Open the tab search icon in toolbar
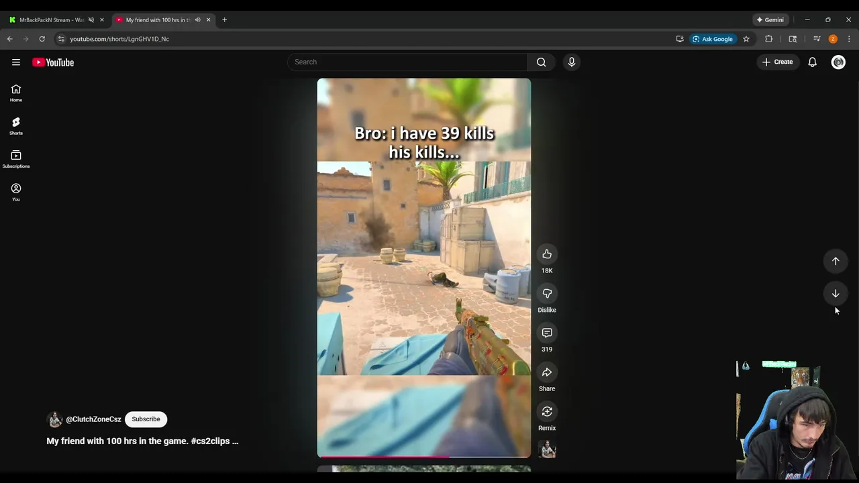 [793, 39]
